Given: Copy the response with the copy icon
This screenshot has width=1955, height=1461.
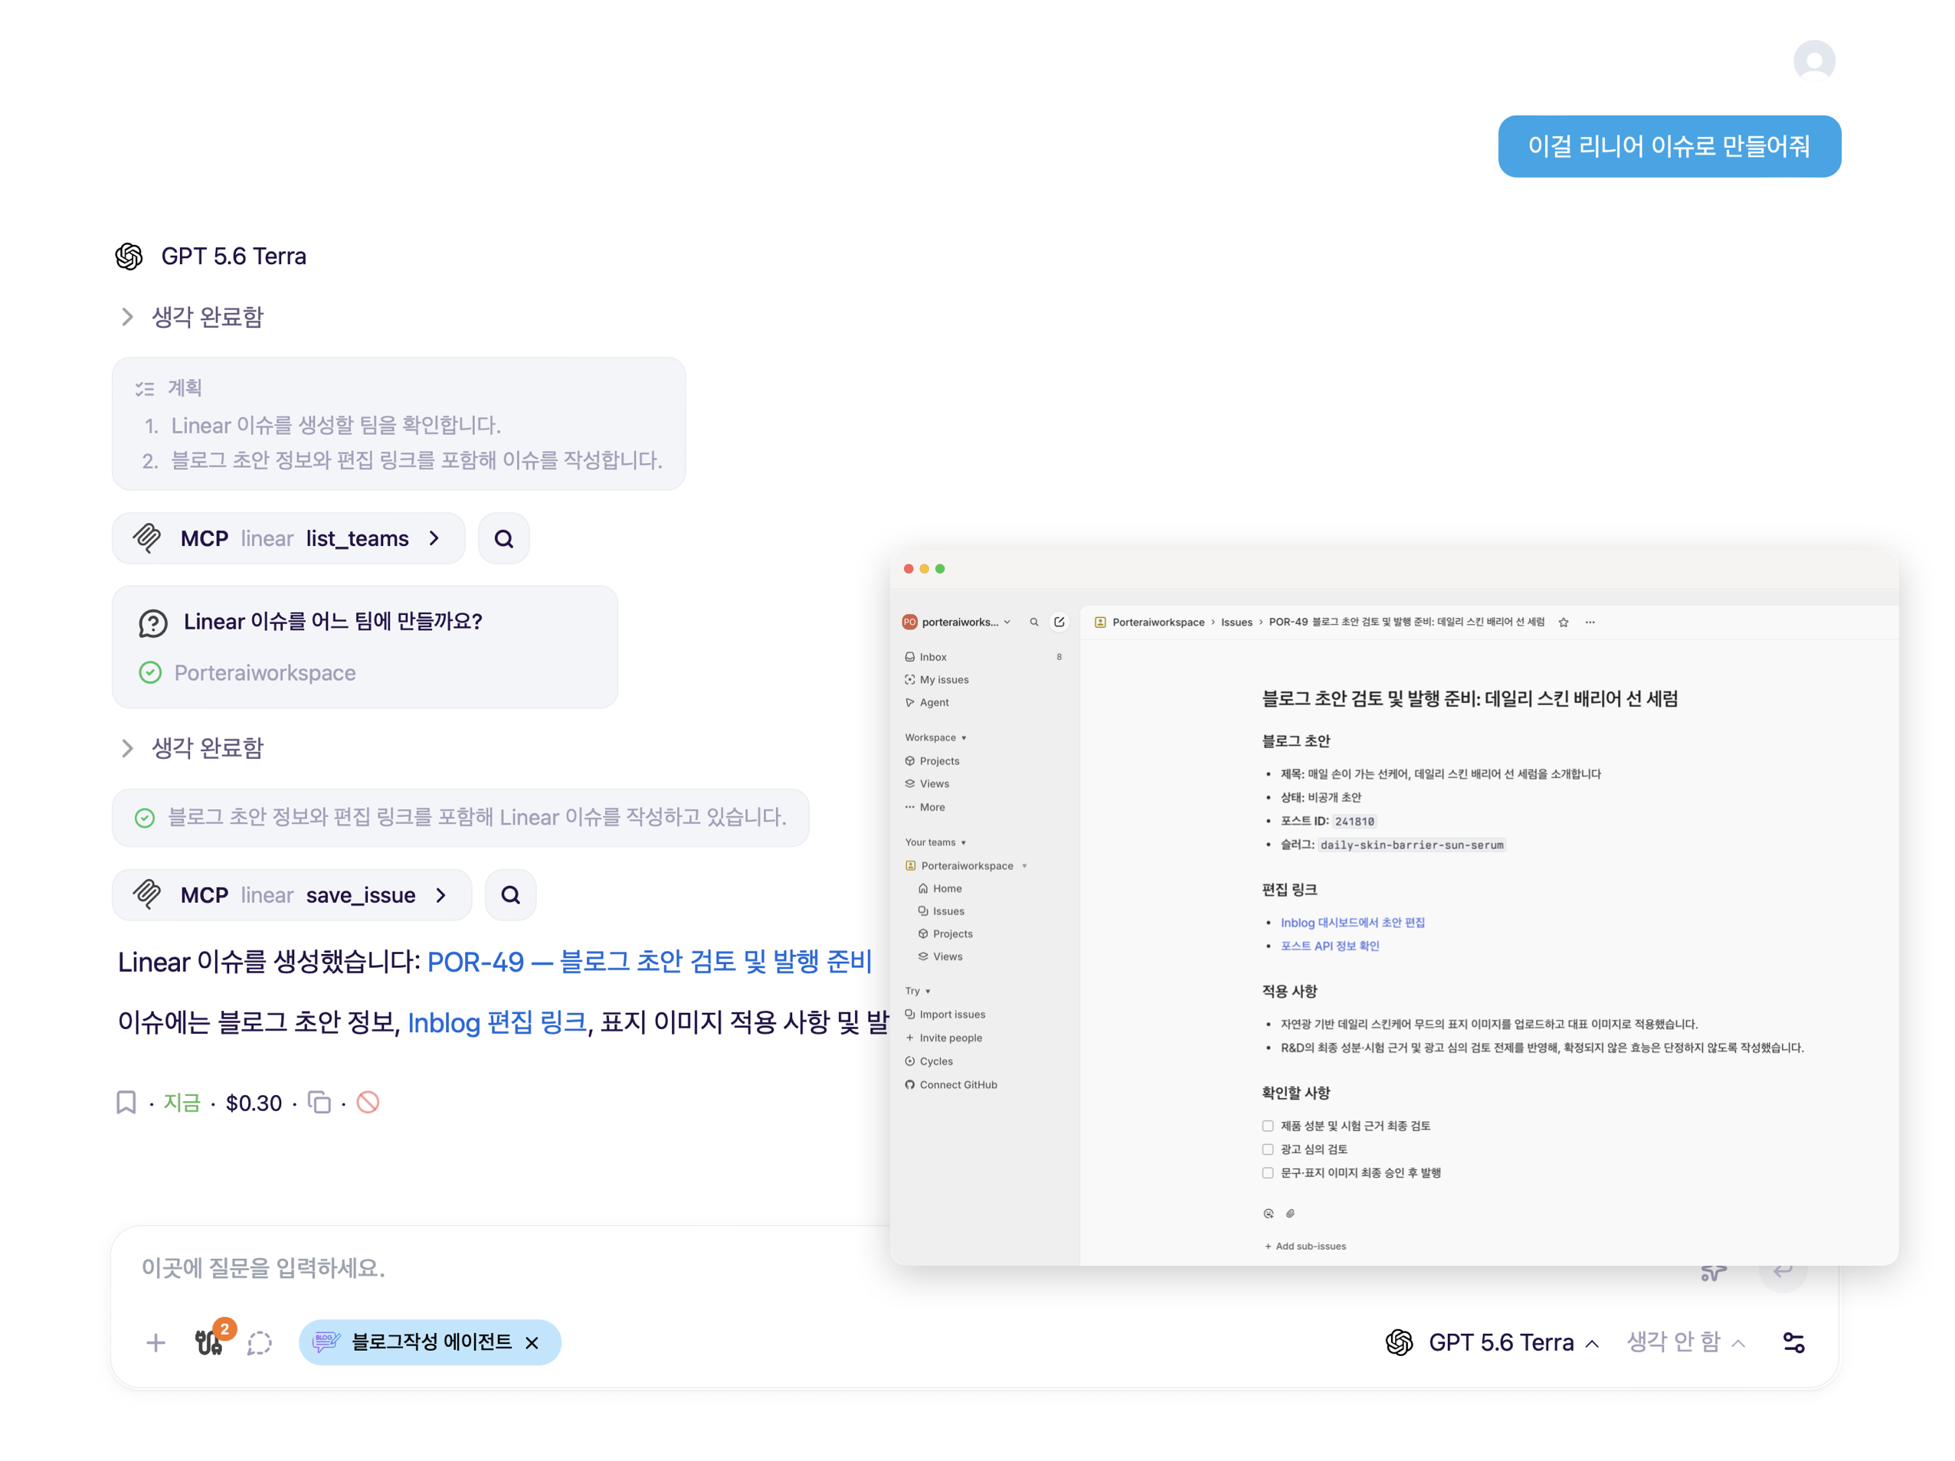Looking at the screenshot, I should [319, 1103].
